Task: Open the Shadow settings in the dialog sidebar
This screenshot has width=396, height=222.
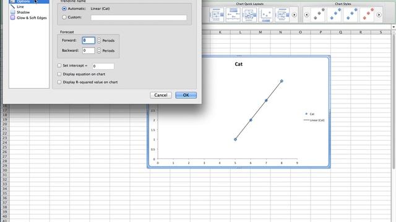Action: tap(23, 12)
